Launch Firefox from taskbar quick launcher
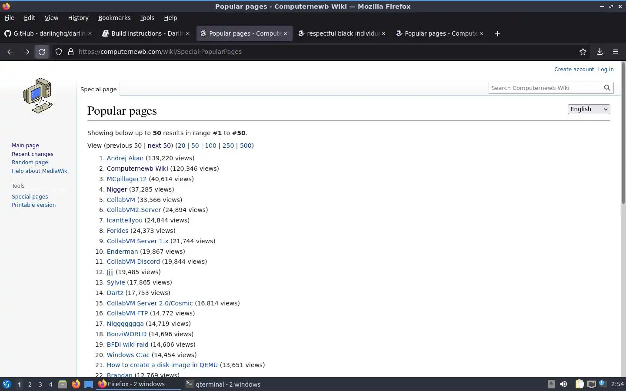Viewport: 626px width, 391px height. pos(76,384)
